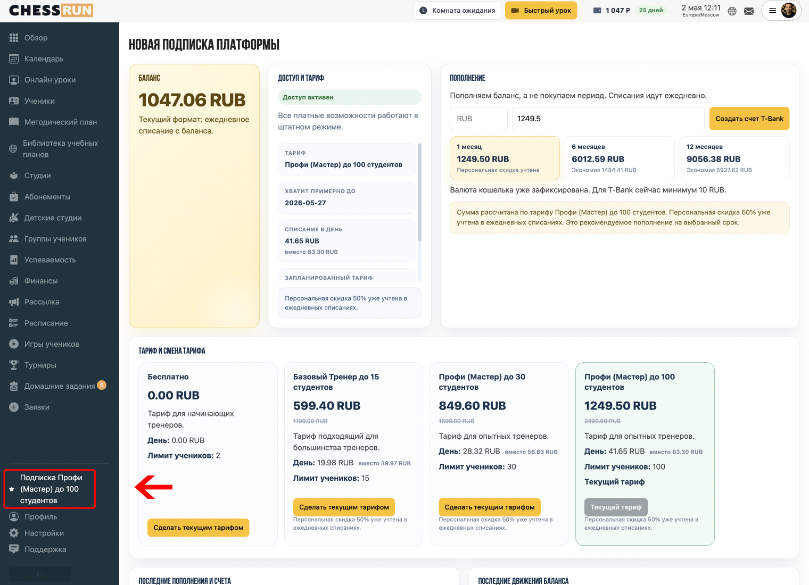Open the Обзор grid icon in sidebar

pyautogui.click(x=14, y=38)
